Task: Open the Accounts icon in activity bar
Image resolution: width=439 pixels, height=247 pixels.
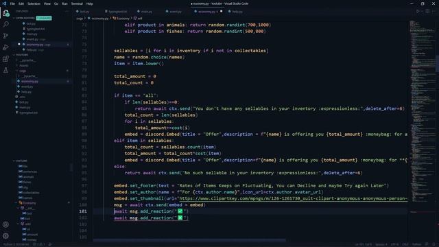Action: (x=5, y=224)
